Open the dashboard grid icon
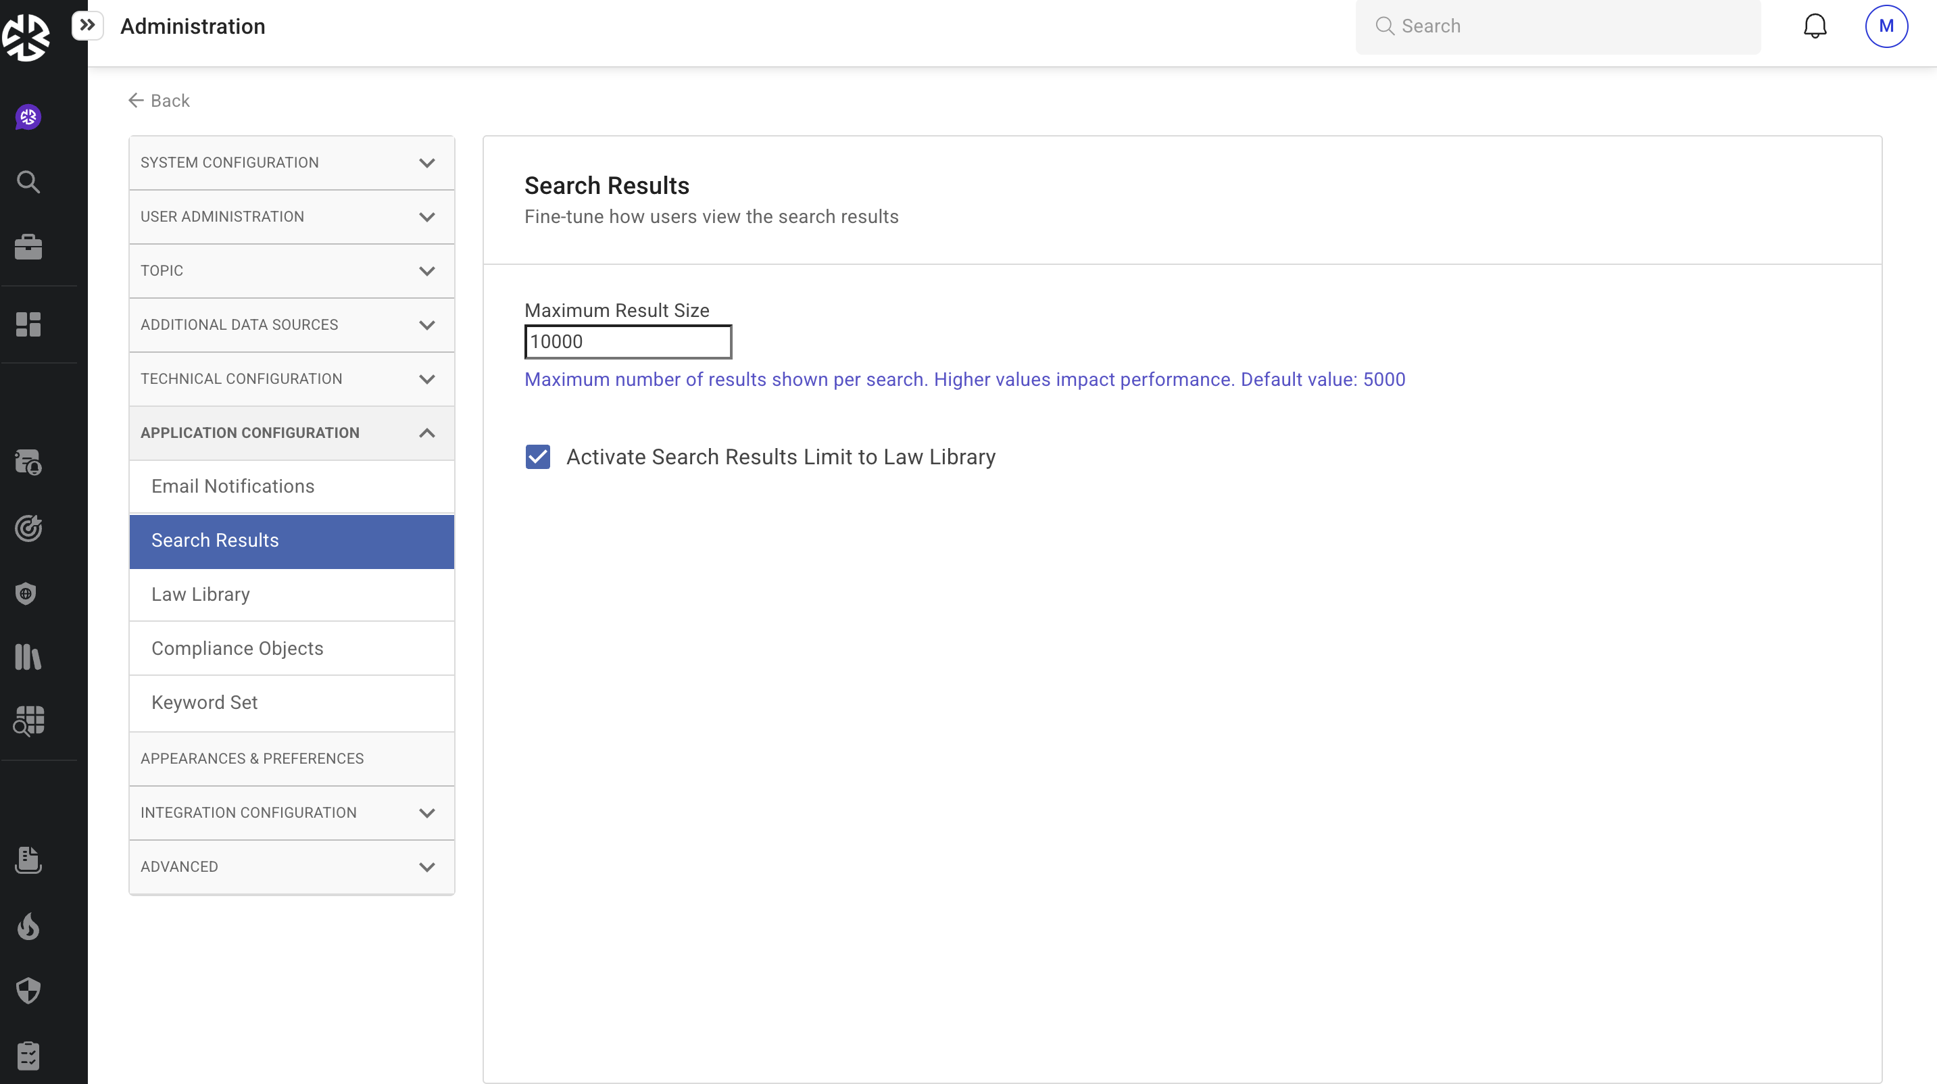The image size is (1937, 1084). pos(28,325)
